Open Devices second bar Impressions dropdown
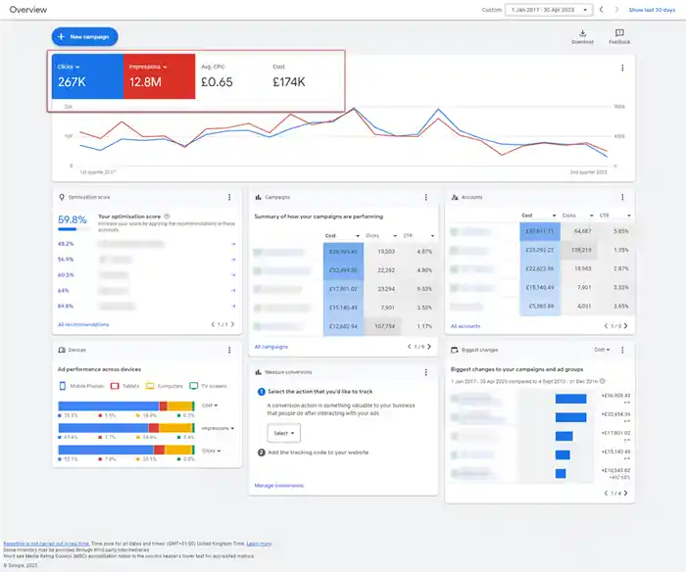Viewport: 686px width, 572px height. pyautogui.click(x=218, y=428)
